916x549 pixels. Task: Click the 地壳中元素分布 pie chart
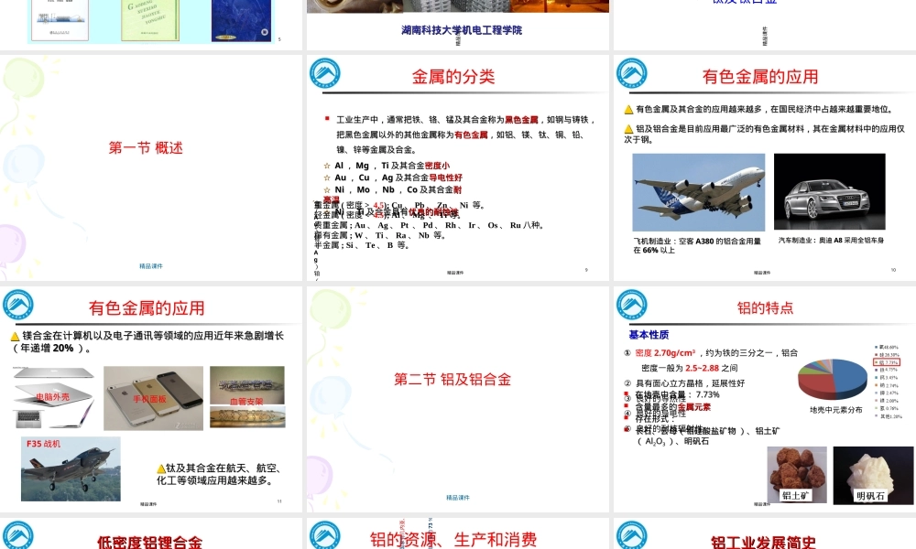pyautogui.click(x=833, y=379)
